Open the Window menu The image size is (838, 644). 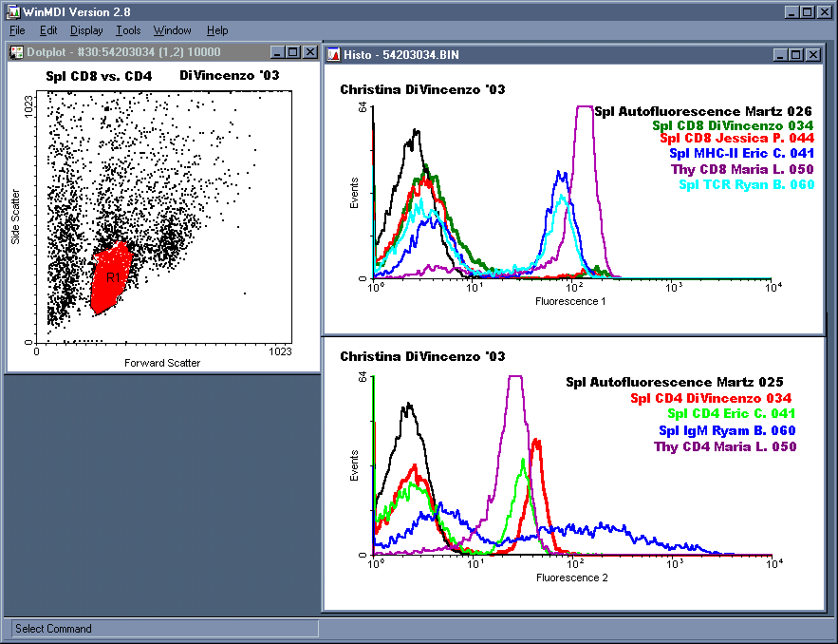(172, 30)
